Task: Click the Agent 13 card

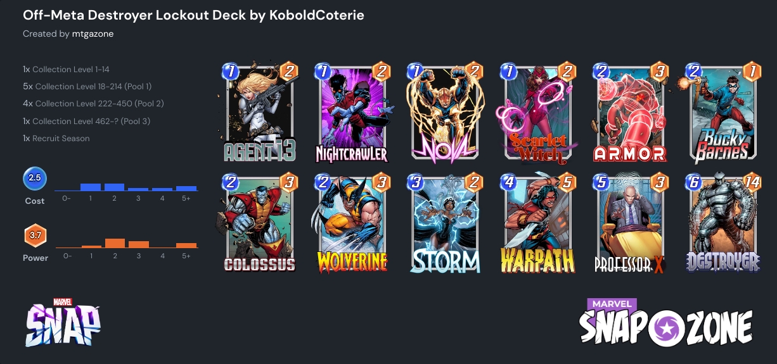Action: point(260,111)
